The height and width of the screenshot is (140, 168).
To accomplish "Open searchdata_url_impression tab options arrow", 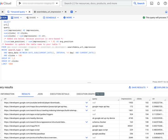I will [x=62, y=12].
